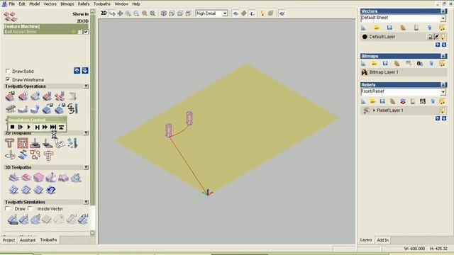The height and width of the screenshot is (255, 454).
Task: Click the Bitmaps panel new layer icon
Action: (363, 64)
